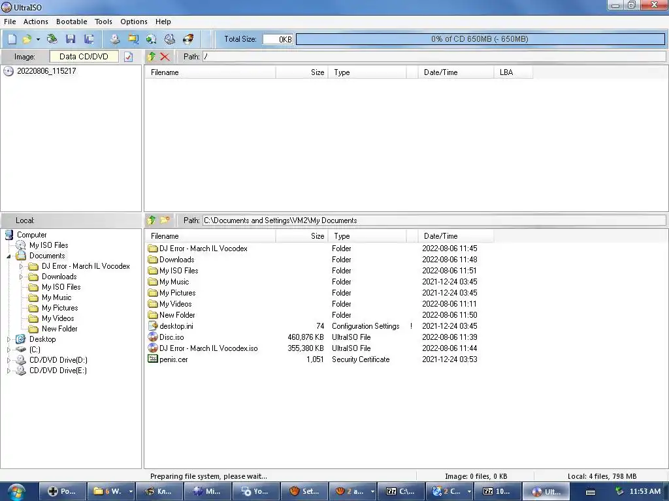The width and height of the screenshot is (669, 501).
Task: Select My Videos in the tree
Action: [x=57, y=318]
